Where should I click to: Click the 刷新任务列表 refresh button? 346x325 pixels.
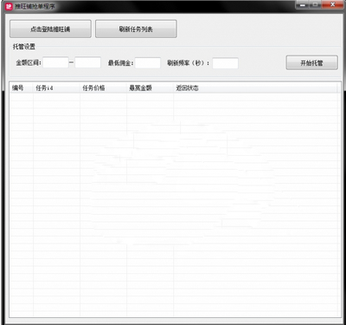(x=136, y=29)
